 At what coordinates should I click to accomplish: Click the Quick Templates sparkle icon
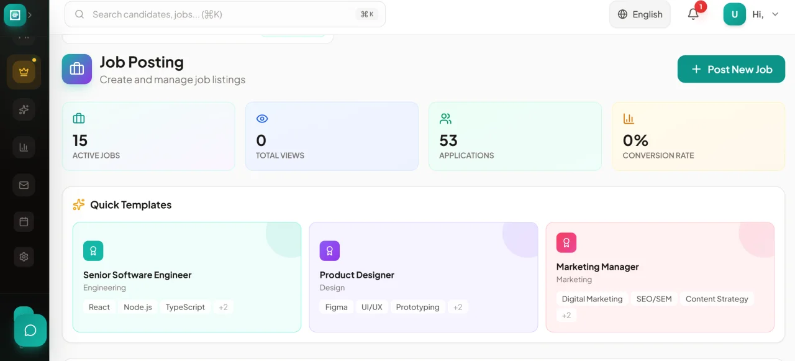(78, 204)
